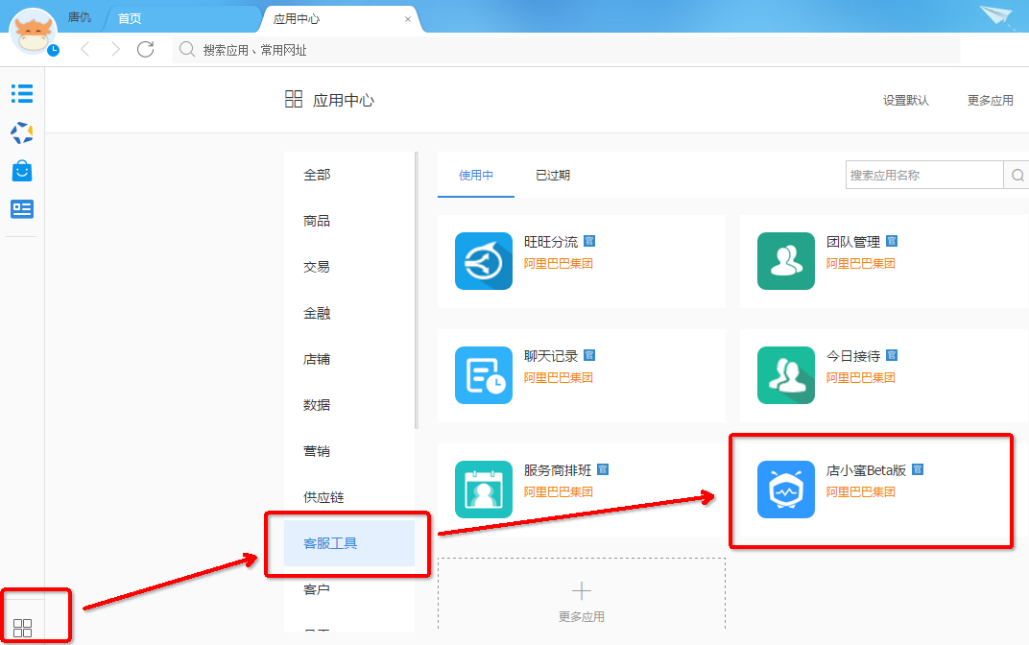1029x645 pixels.
Task: Click the search magnifier button beside app search
Action: pos(1016,176)
